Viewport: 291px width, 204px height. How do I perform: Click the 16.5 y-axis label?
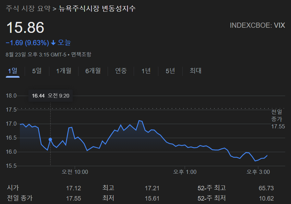tap(11, 138)
